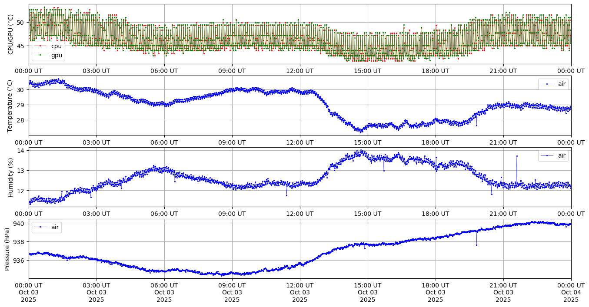Click the red cpu legend line marker
This screenshot has width=589, height=307.
coord(40,46)
